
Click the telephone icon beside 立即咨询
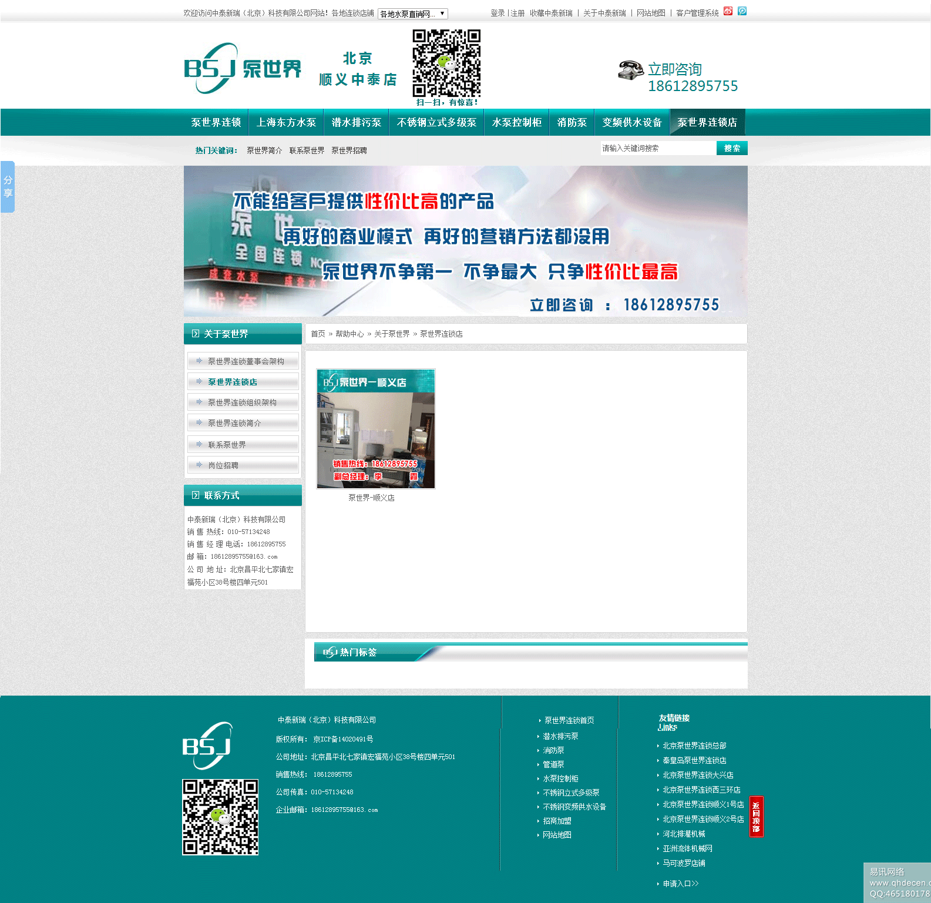click(631, 71)
